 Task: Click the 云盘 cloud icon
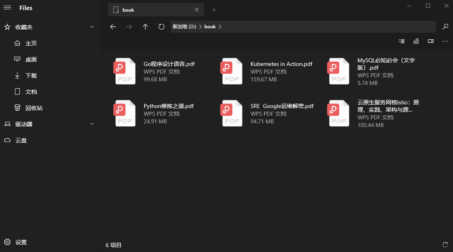click(x=7, y=140)
